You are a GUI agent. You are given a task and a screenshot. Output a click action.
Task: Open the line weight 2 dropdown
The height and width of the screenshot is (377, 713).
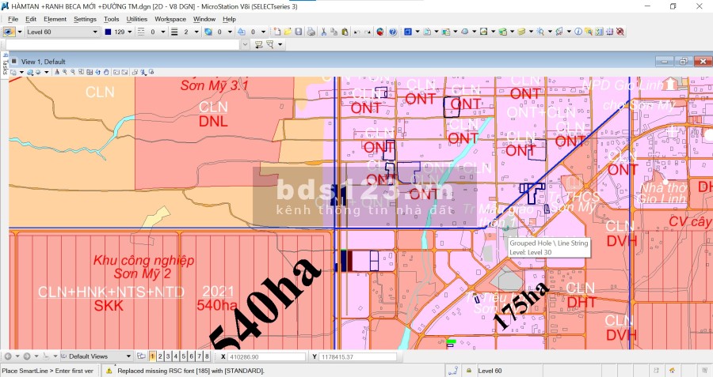pos(197,32)
